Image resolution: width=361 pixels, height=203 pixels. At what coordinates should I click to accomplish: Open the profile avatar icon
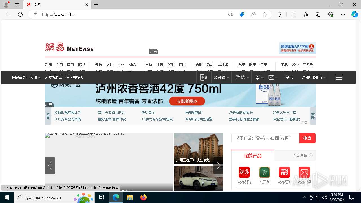(x=6, y=5)
